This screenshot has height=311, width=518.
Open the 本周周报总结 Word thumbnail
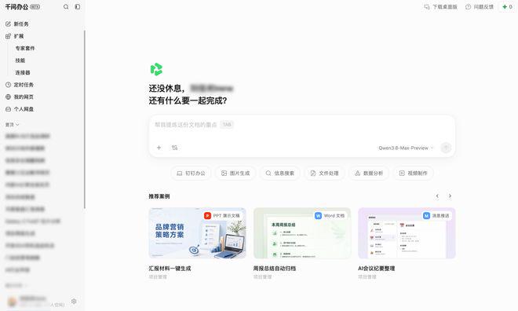click(302, 233)
